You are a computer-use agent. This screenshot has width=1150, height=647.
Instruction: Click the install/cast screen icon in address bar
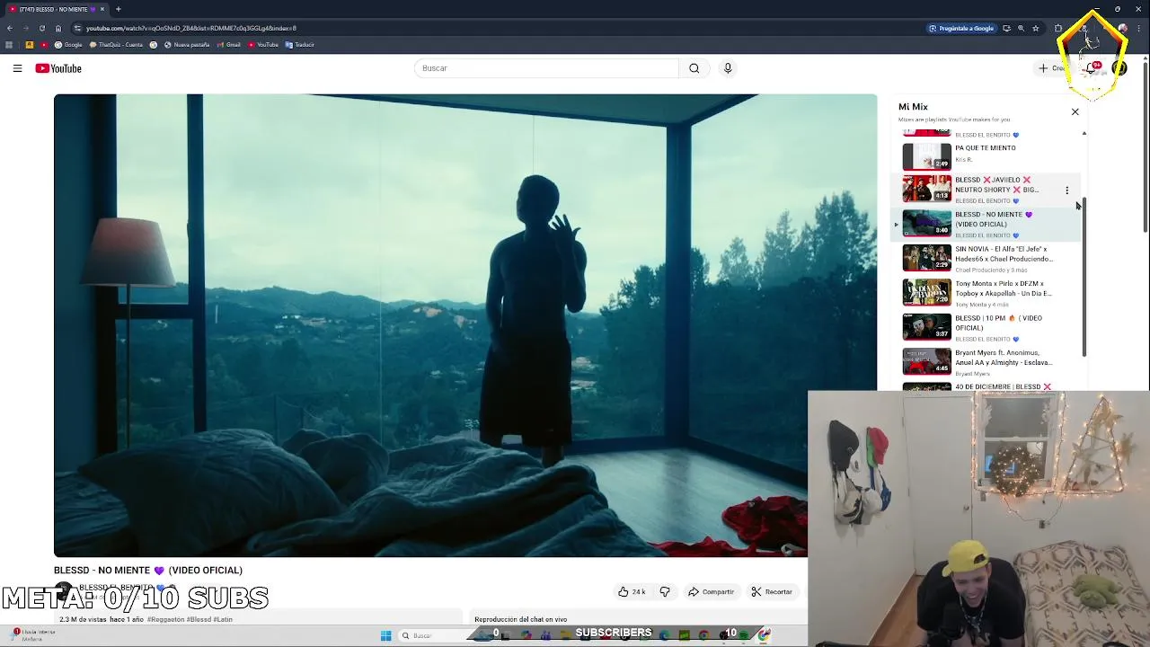tap(1006, 28)
